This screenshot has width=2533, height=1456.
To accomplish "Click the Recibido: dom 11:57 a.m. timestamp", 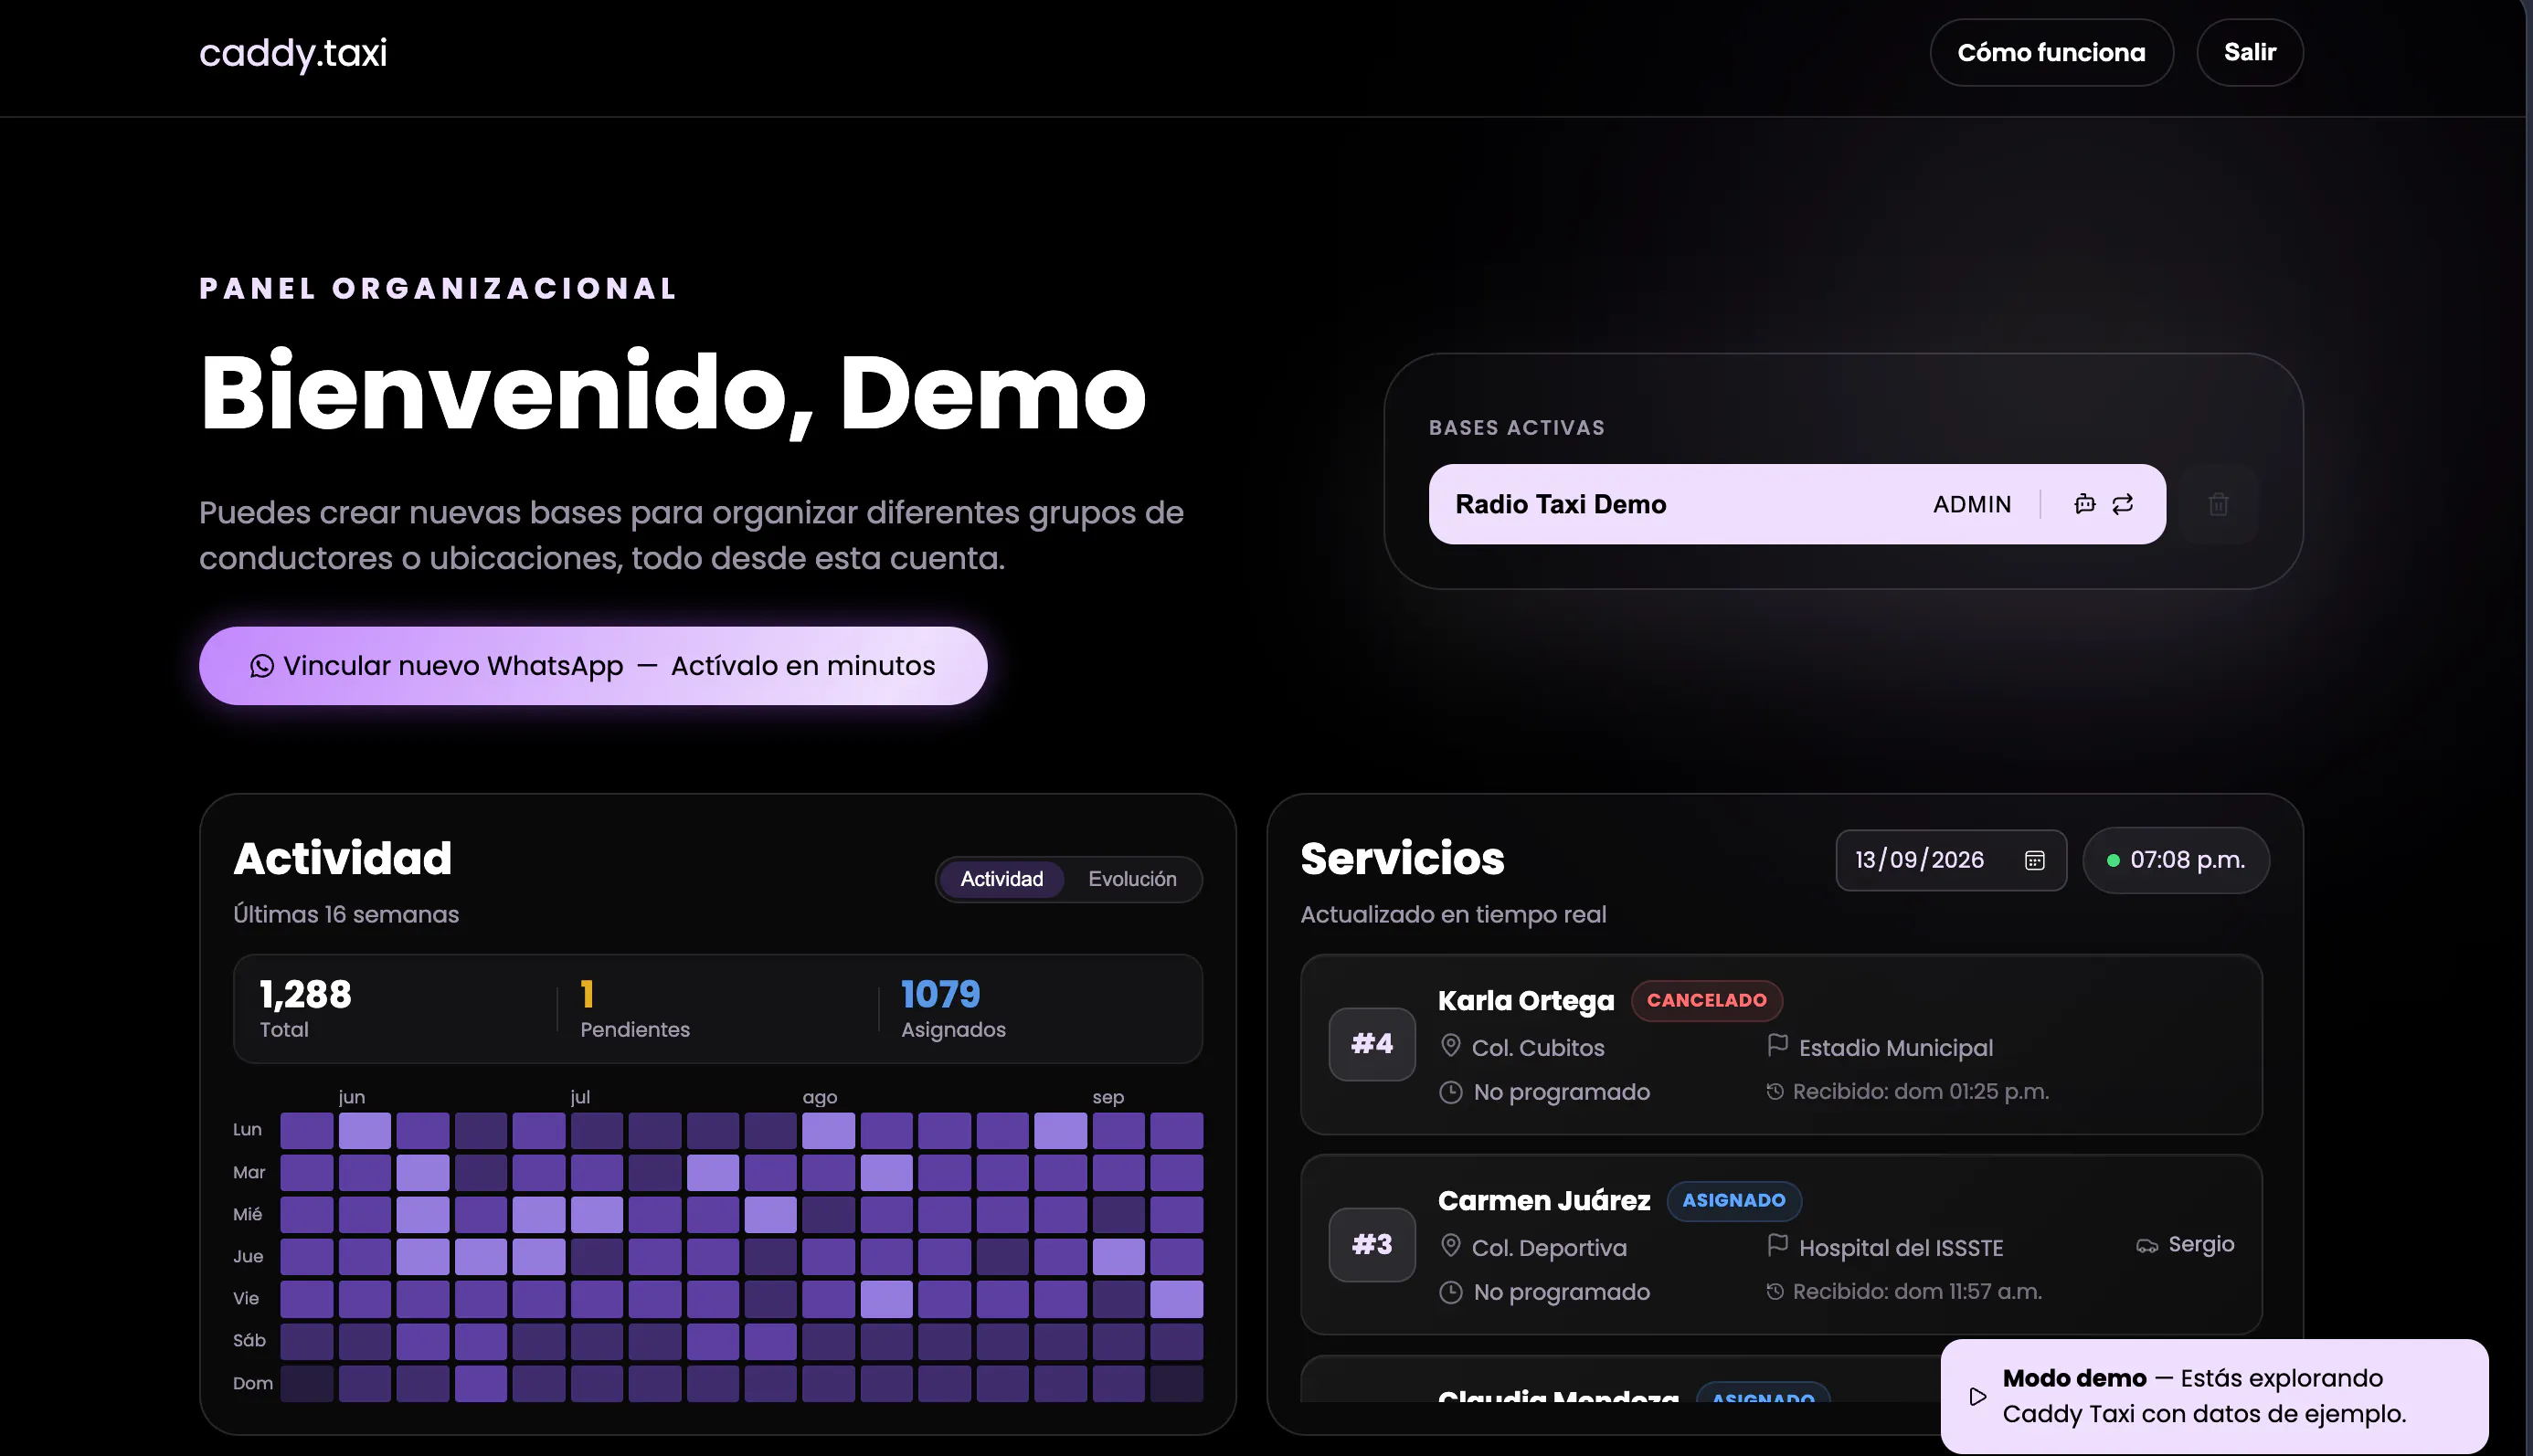I will point(1917,1291).
